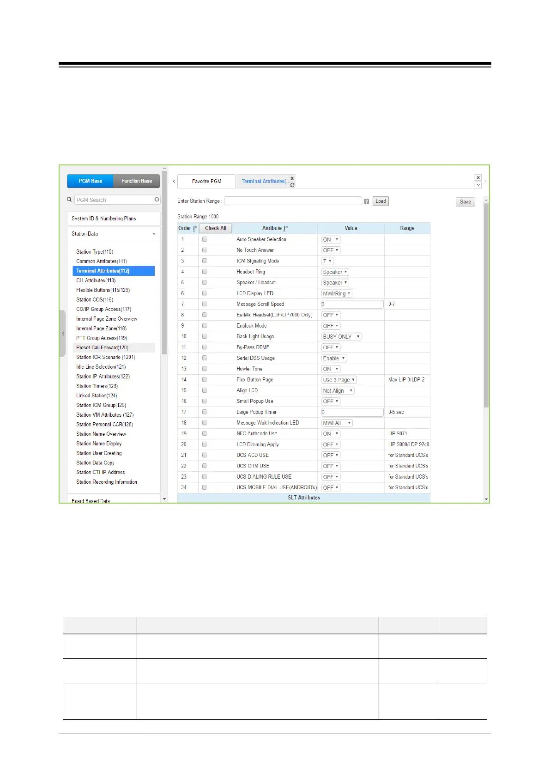This screenshot has width=550, height=778.
Task: Click the Message Scroll Speed value field
Action: click(352, 304)
